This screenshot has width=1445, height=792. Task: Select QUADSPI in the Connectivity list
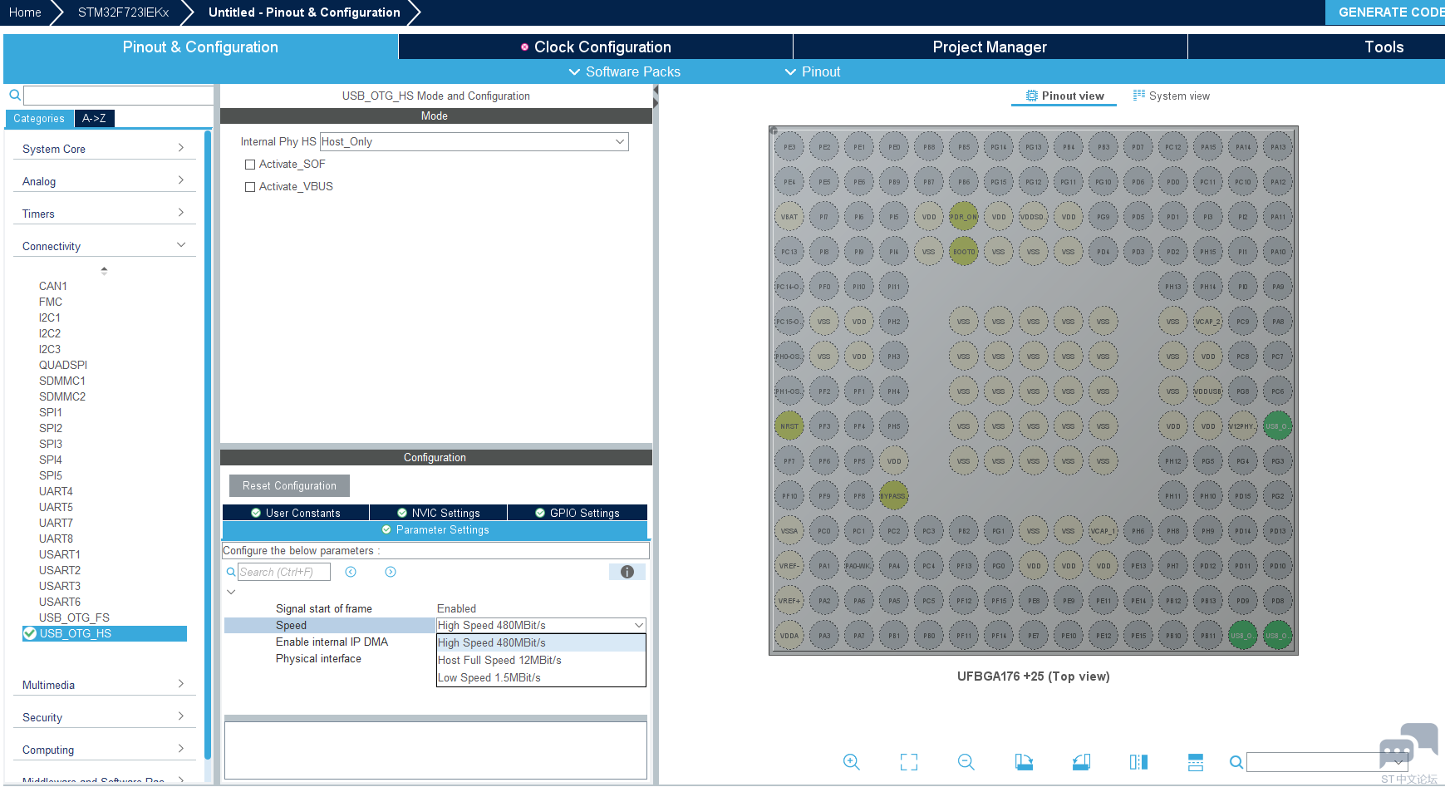[63, 365]
